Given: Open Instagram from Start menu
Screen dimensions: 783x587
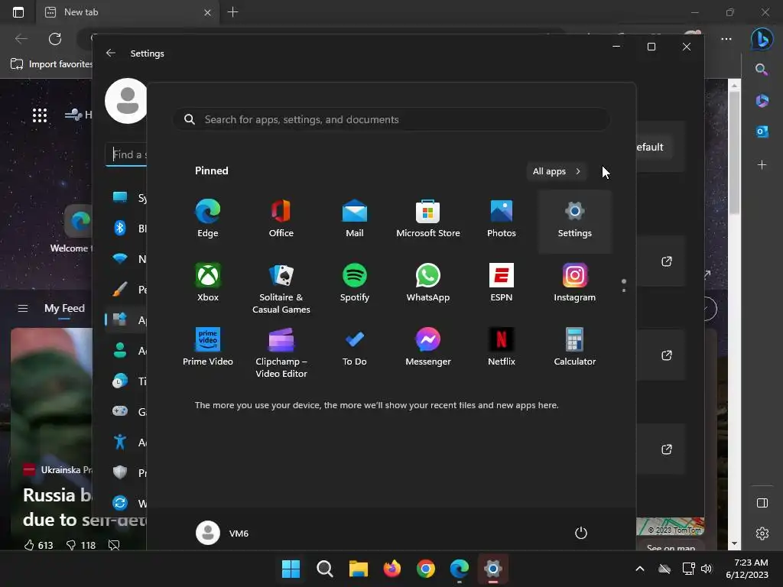Looking at the screenshot, I should click(x=575, y=284).
